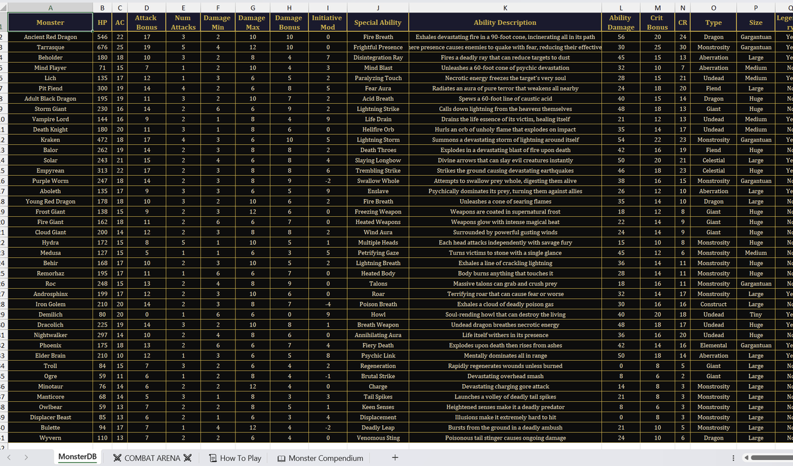The width and height of the screenshot is (793, 466).
Task: Click the Special Ability header cell
Action: coord(378,22)
